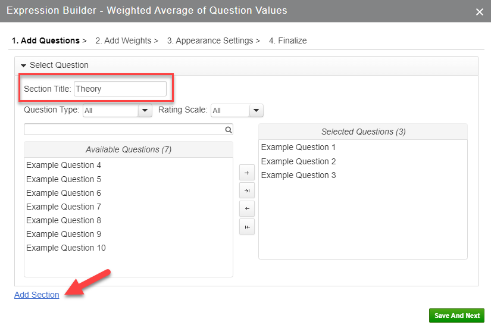Click the question search input box
This screenshot has width=491, height=331.
(x=124, y=129)
